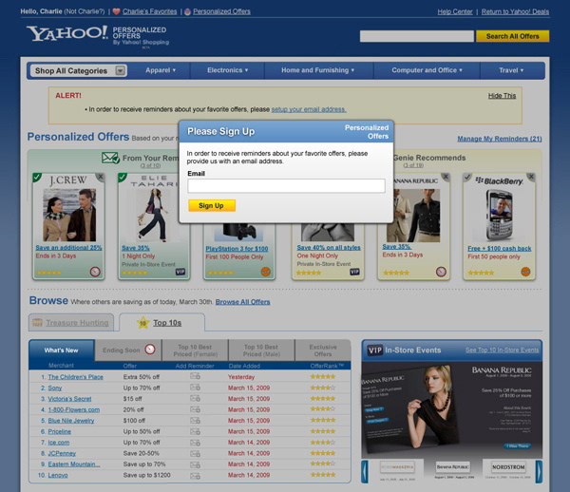Select Top 10 Best Priced (Female) tab
This screenshot has height=492, width=570.
coord(195,350)
